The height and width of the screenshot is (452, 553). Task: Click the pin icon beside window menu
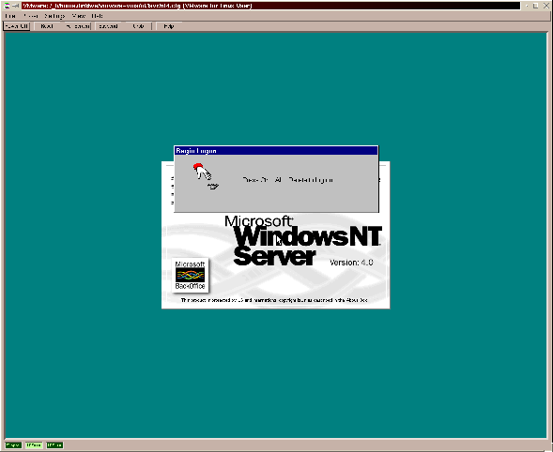pyautogui.click(x=16, y=6)
